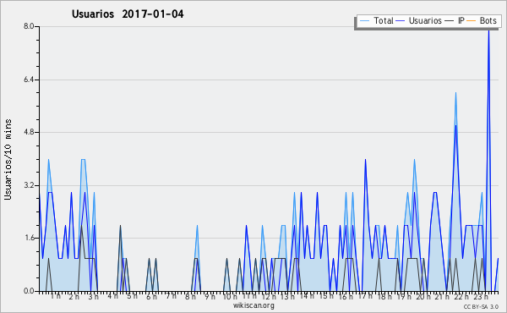
Task: Click the '21 h' x-axis label
Action: [442, 296]
